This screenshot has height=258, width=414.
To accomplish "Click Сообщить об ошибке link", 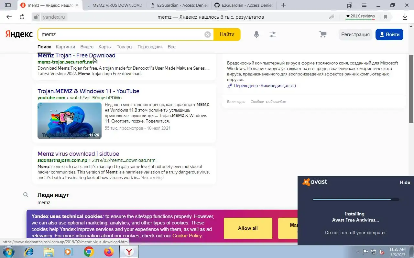I will tap(268, 102).
